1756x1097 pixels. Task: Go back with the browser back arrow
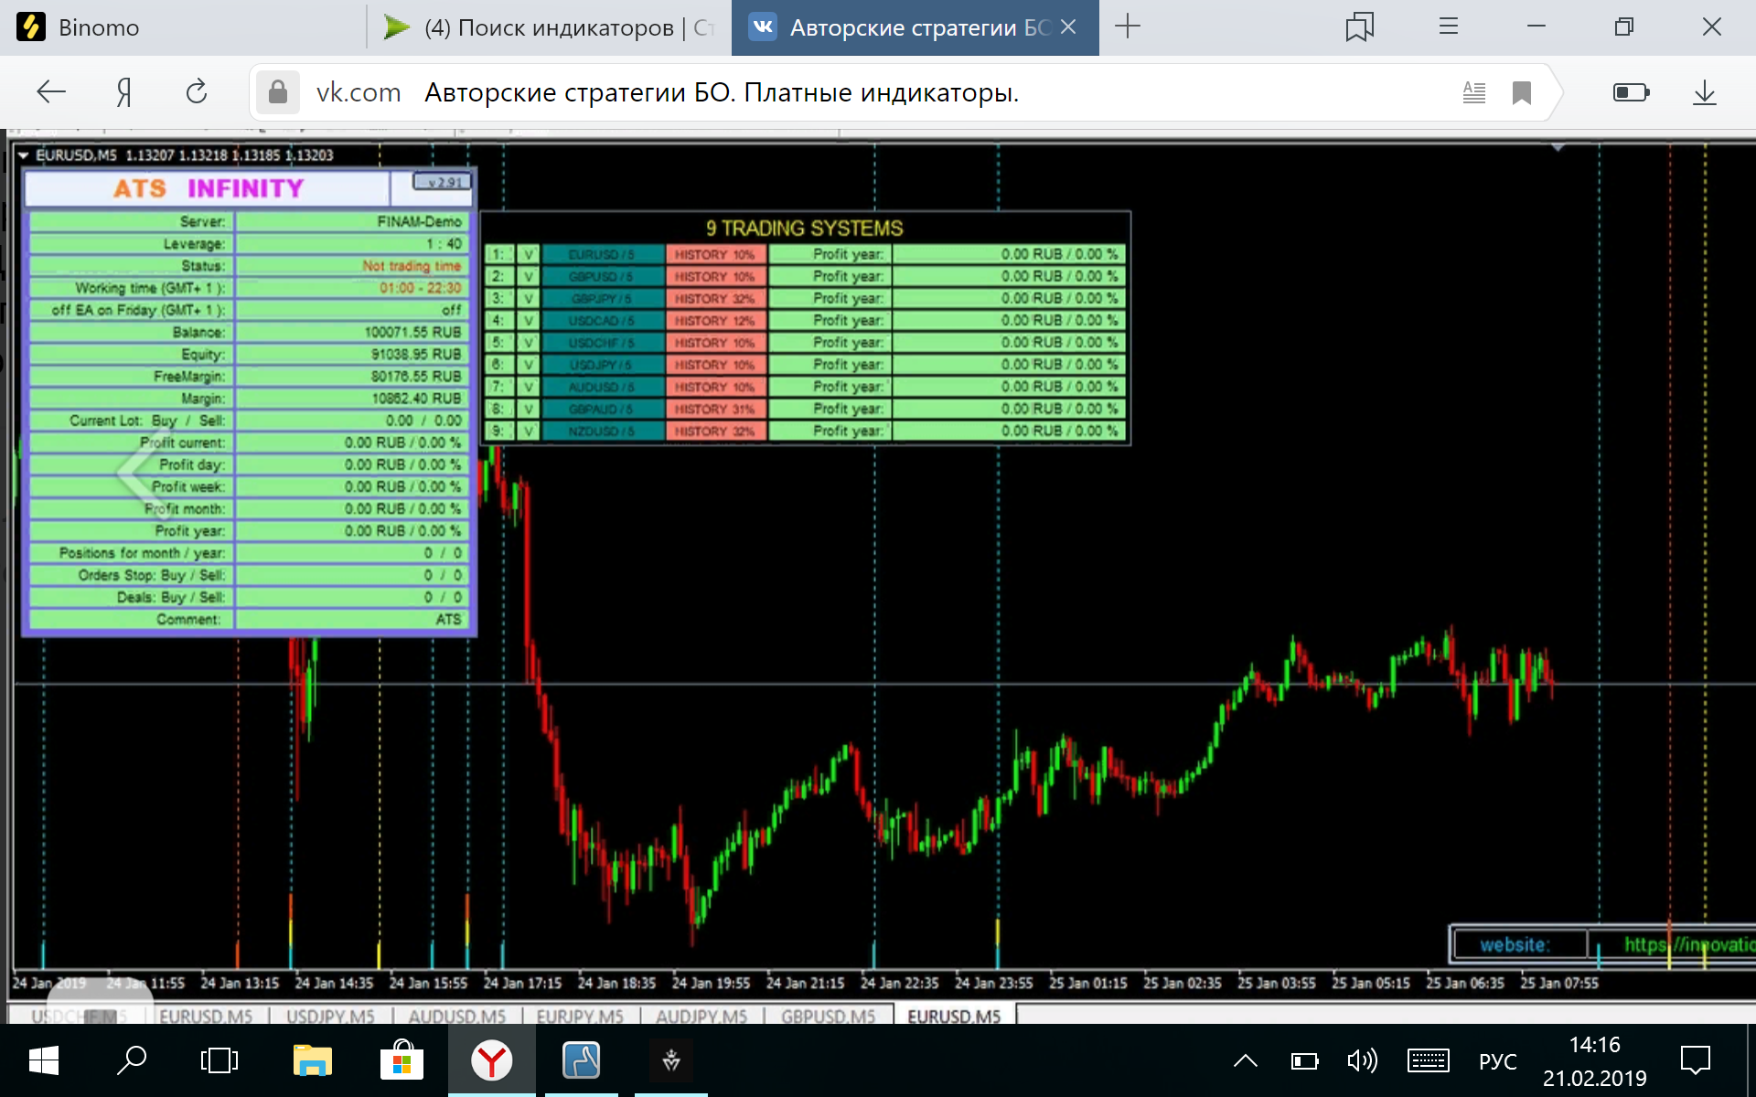click(51, 91)
